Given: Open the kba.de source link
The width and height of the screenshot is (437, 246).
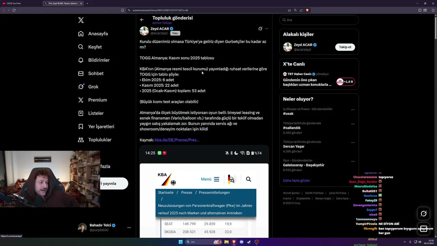Looking at the screenshot, I should [177, 140].
